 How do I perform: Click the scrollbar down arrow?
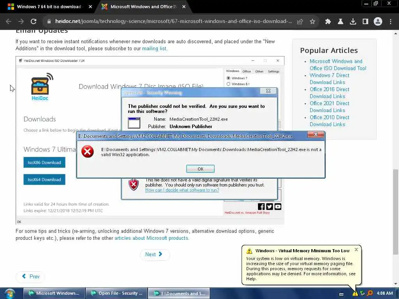[395, 284]
